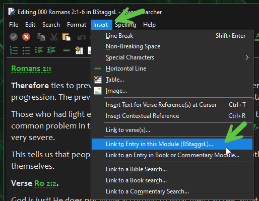Click the increase indent icon
Screen dimensions: 259x201
(x=51, y=50)
